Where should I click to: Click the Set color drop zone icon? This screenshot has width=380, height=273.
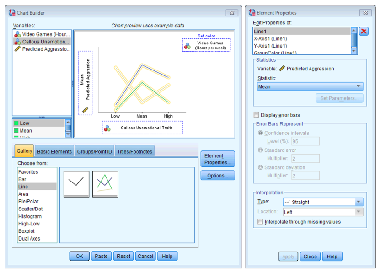pyautogui.click(x=187, y=46)
